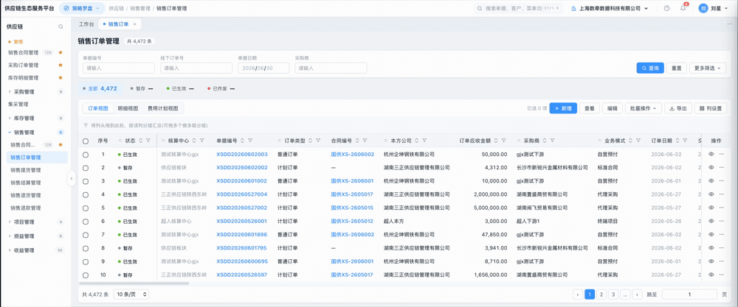Tick the checkbox for row 7
The width and height of the screenshot is (738, 307).
click(86, 235)
